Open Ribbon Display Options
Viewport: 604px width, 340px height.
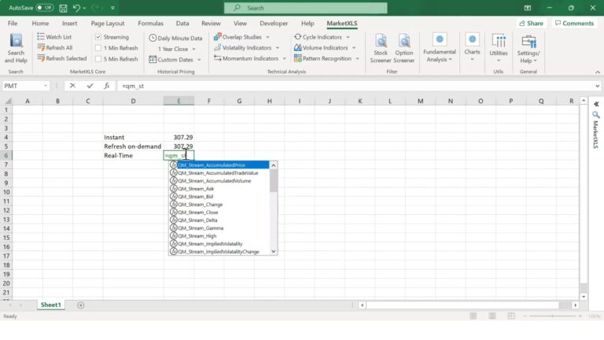point(528,8)
